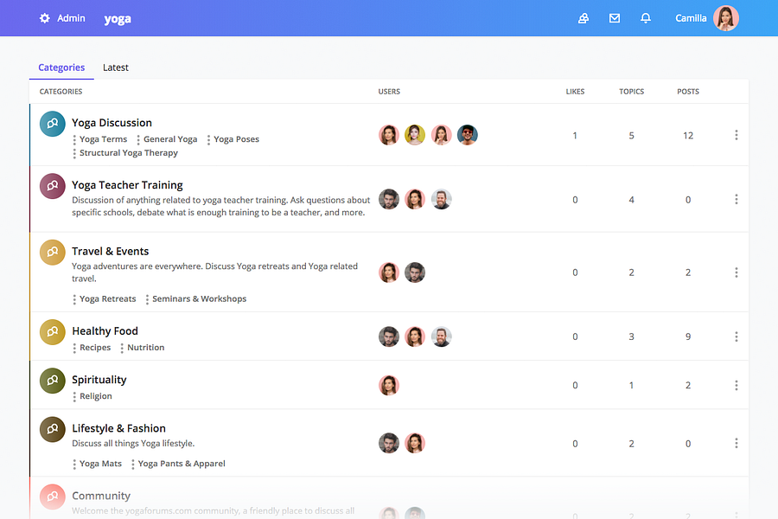Open the Yoga Discussion category
778x519 pixels.
click(112, 123)
